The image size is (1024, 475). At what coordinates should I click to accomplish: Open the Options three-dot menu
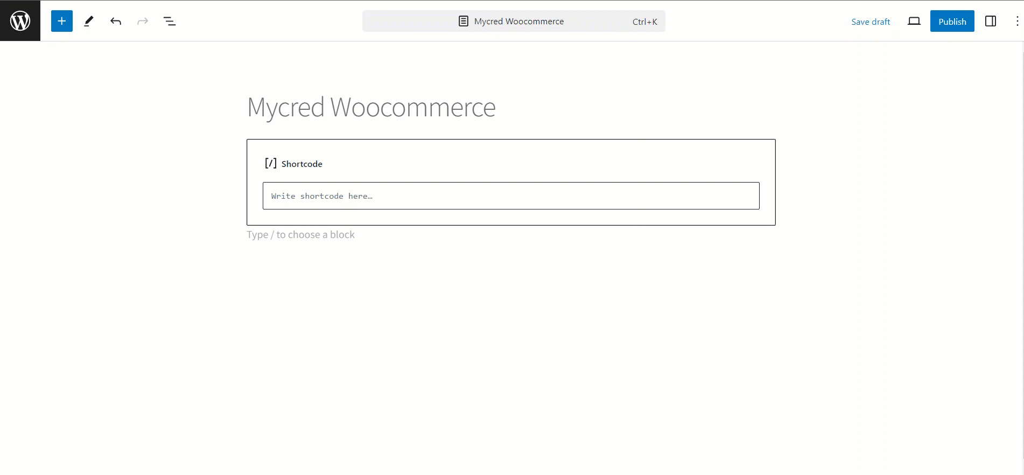coord(1016,21)
